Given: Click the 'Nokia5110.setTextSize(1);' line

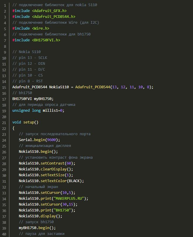Looking at the screenshot, I should [46, 175].
